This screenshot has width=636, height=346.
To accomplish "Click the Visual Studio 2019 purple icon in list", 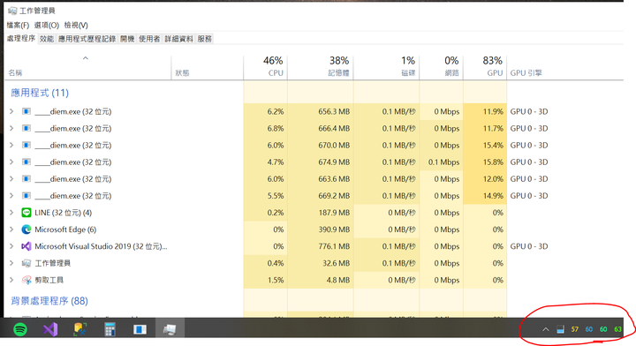I will pos(26,246).
